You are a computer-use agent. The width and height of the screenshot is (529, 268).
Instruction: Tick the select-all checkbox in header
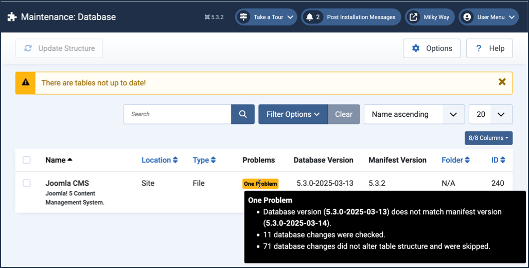(x=27, y=160)
